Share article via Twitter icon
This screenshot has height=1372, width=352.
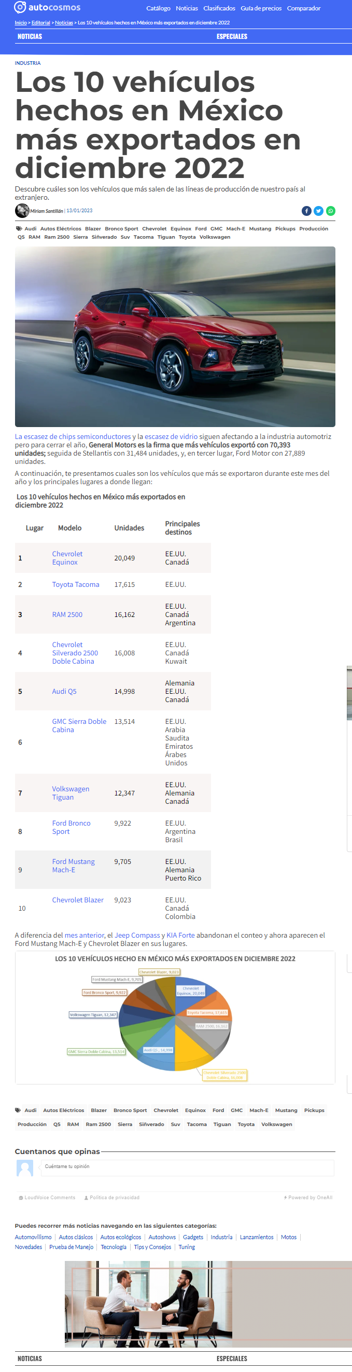click(318, 211)
